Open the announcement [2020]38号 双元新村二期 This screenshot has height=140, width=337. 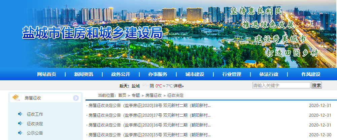pos(149,106)
